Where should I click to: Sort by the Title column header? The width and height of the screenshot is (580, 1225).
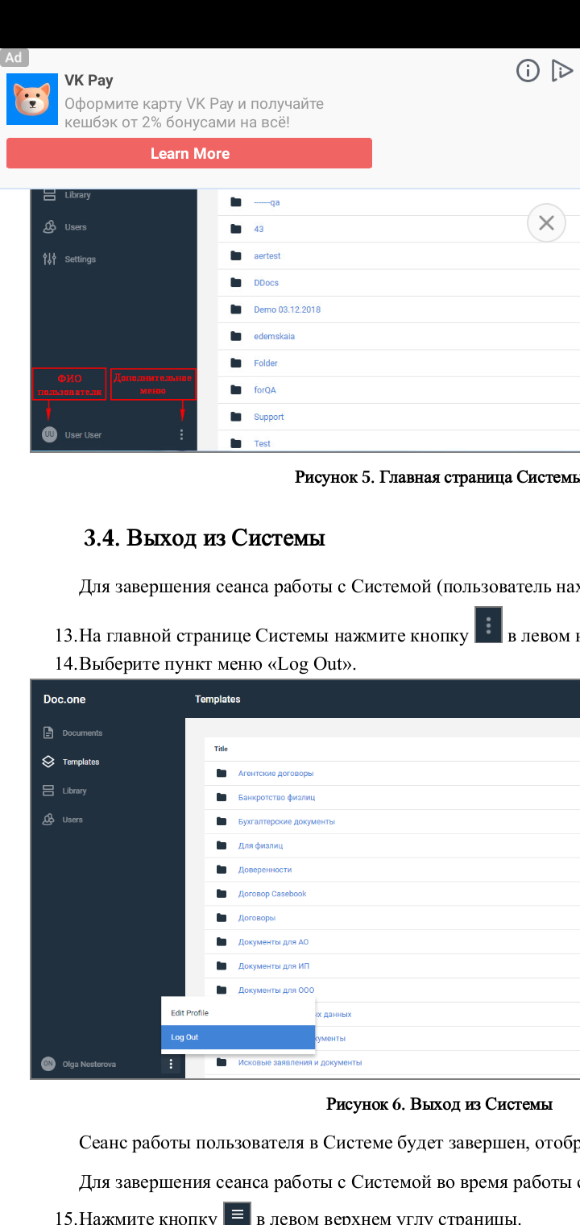pos(221,749)
